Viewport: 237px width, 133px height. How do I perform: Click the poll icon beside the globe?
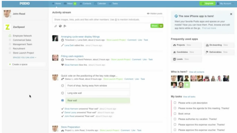[x=65, y=26]
